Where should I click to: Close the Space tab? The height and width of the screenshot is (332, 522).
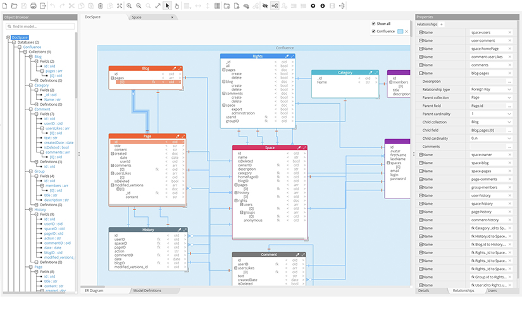click(172, 17)
